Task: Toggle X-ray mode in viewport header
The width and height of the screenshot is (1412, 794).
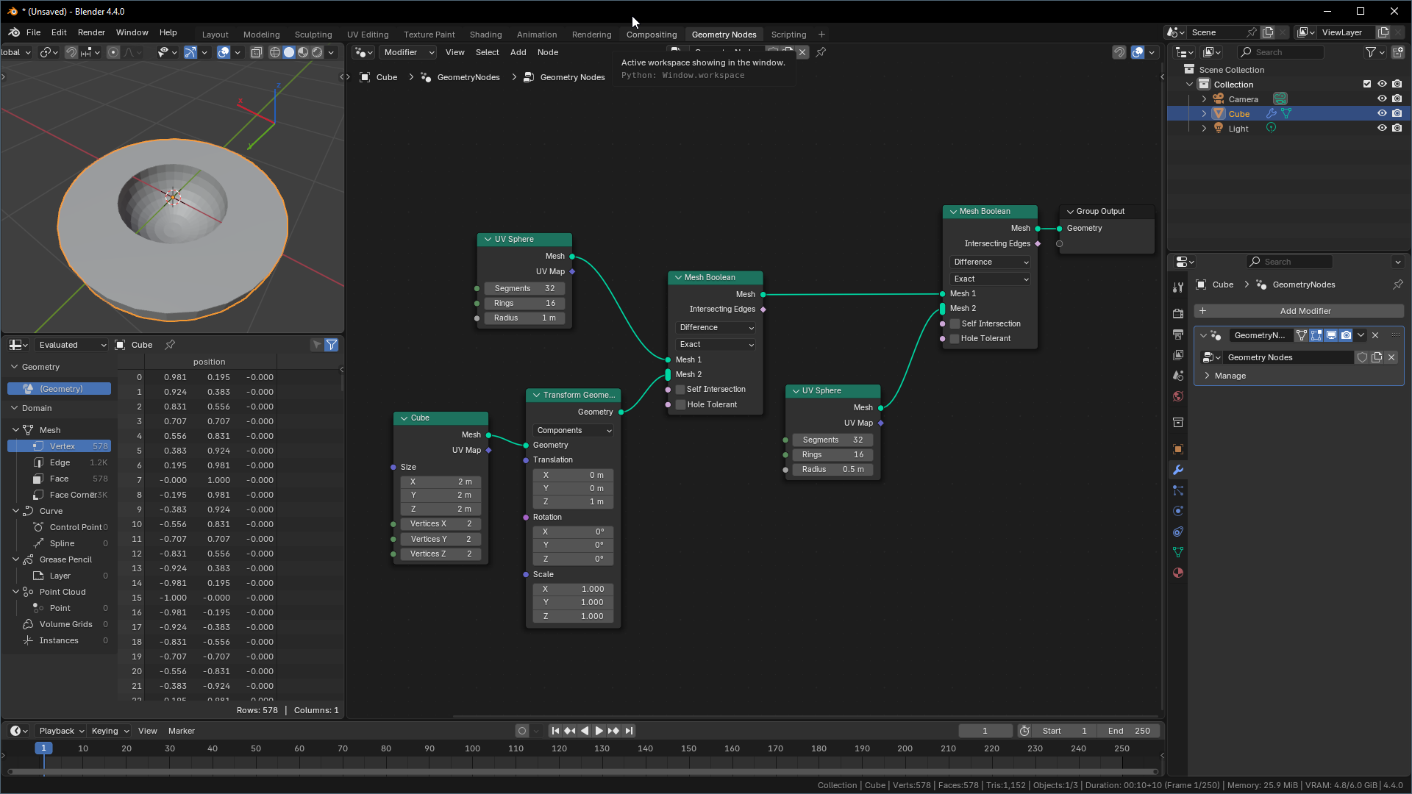Action: (x=257, y=52)
